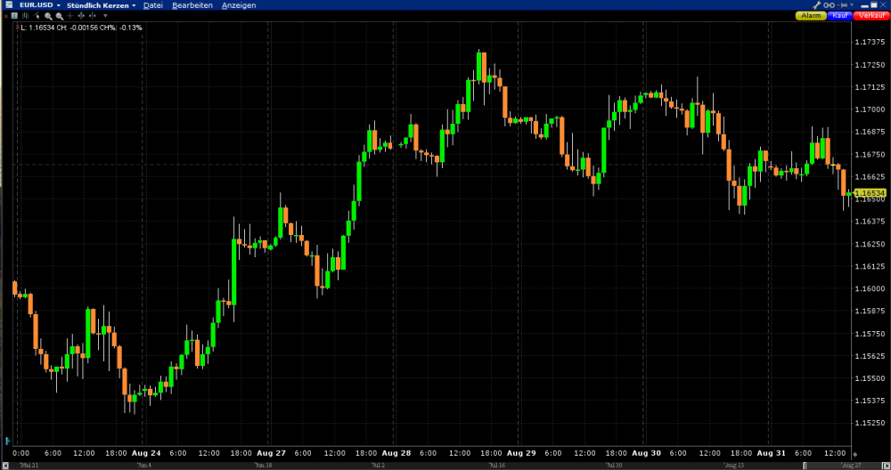
Task: Click the T text annotation tool
Action: click(14, 16)
